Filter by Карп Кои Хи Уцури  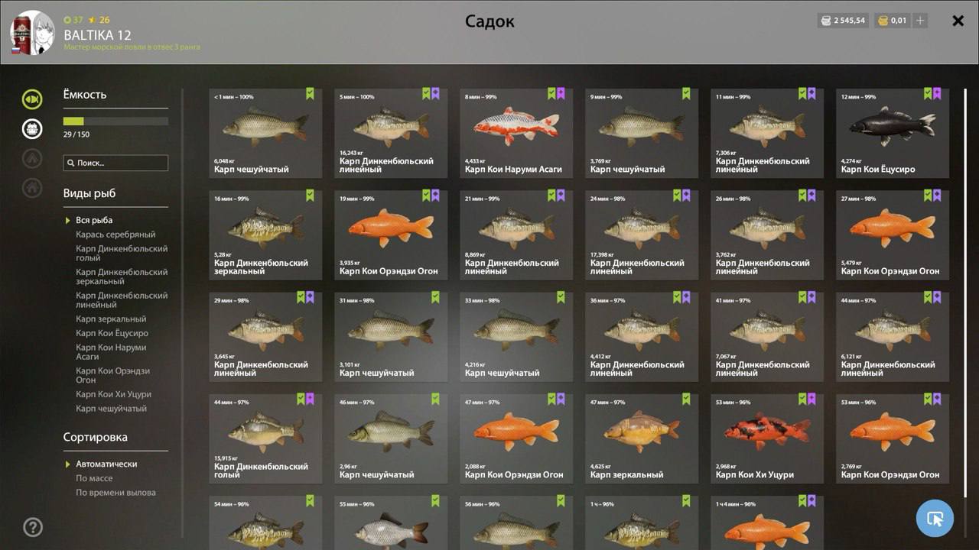click(113, 394)
